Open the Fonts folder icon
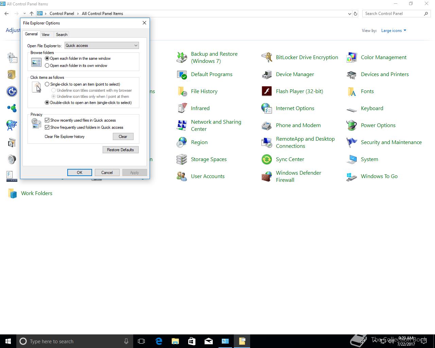This screenshot has width=435, height=348. tap(352, 91)
